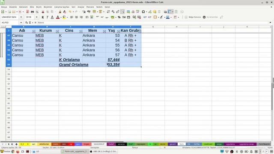Click the Format as Number icon

click(x=124, y=17)
